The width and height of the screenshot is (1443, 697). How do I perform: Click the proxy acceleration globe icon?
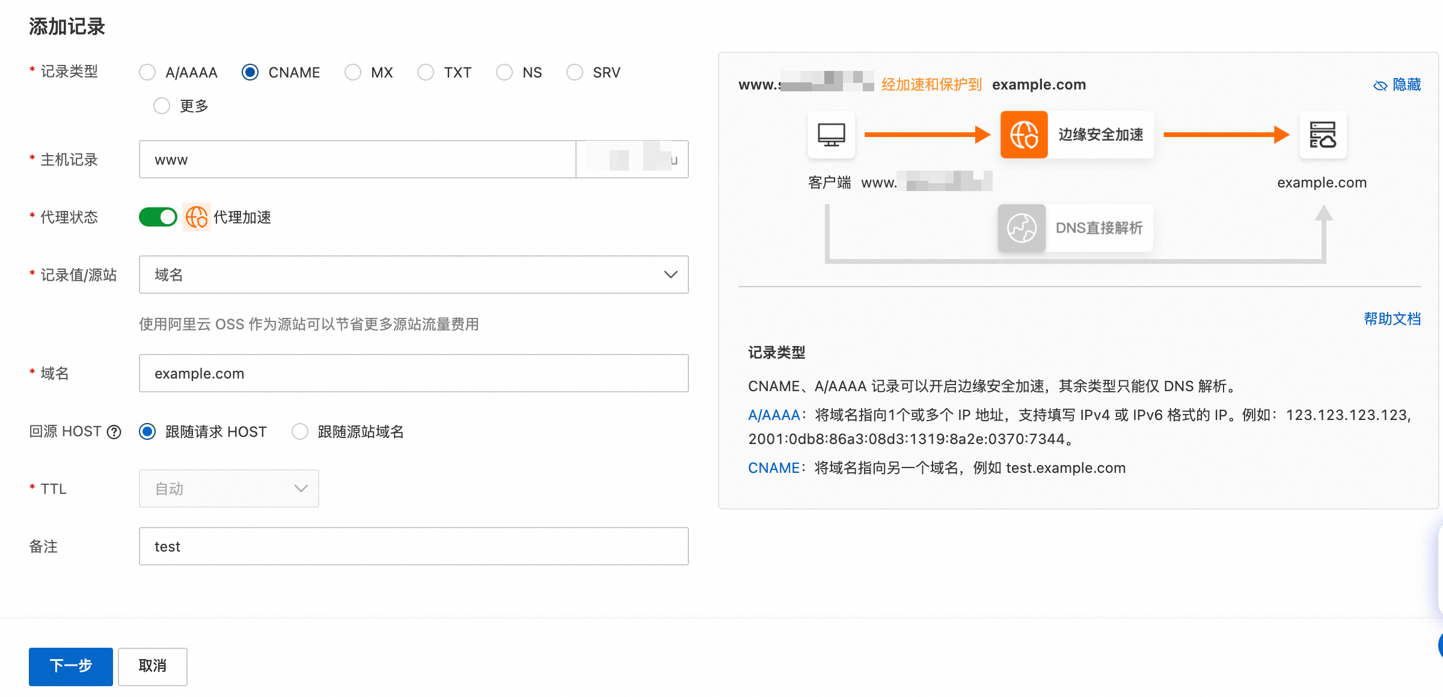coord(196,217)
